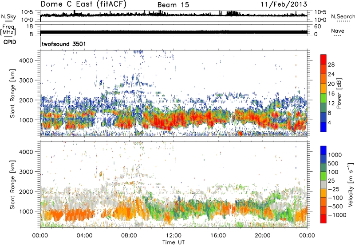Image resolution: width=355 pixels, height=245 pixels.
Task: Click the '4000' tick of the power panel
Action: (26, 61)
